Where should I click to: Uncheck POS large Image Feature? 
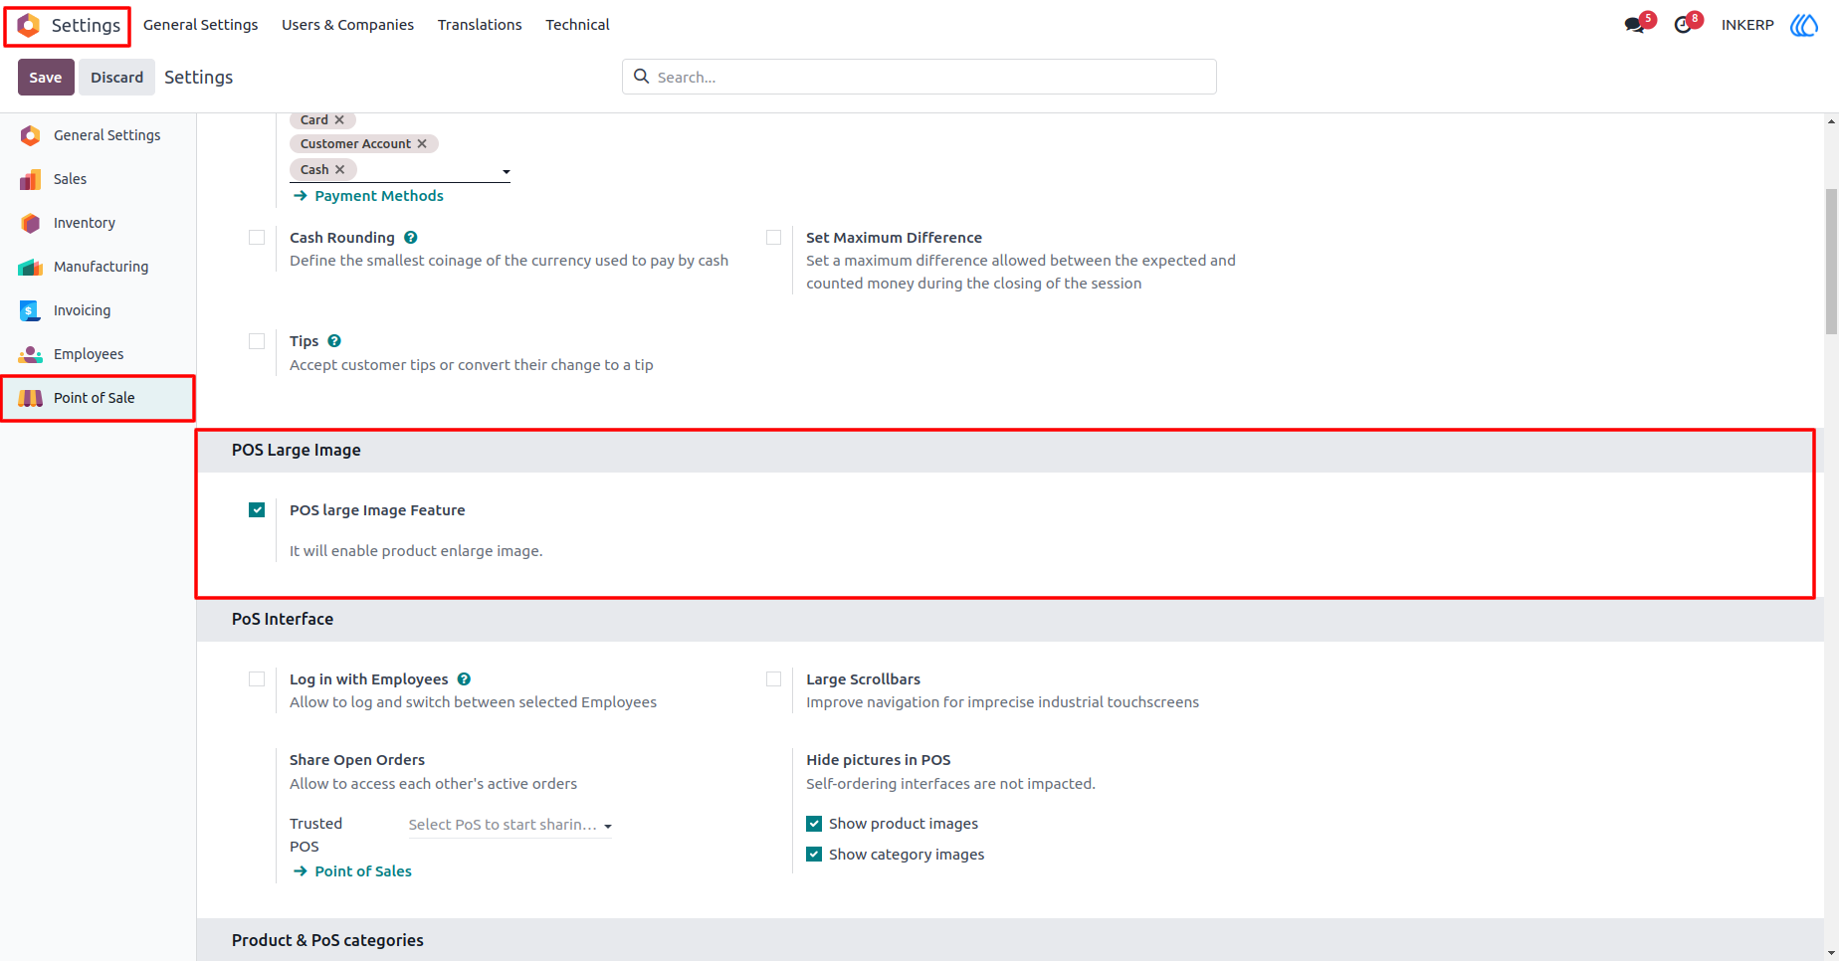[x=257, y=510]
